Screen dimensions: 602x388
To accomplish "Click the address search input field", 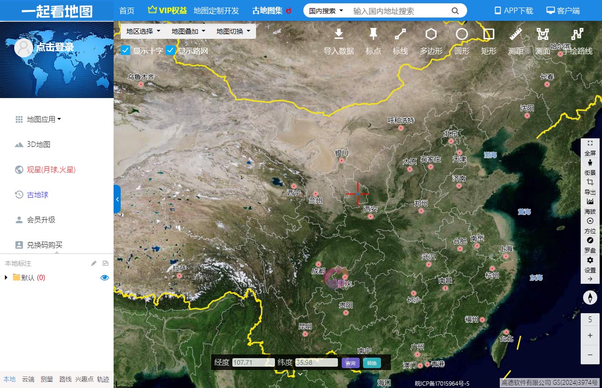I will pos(399,10).
